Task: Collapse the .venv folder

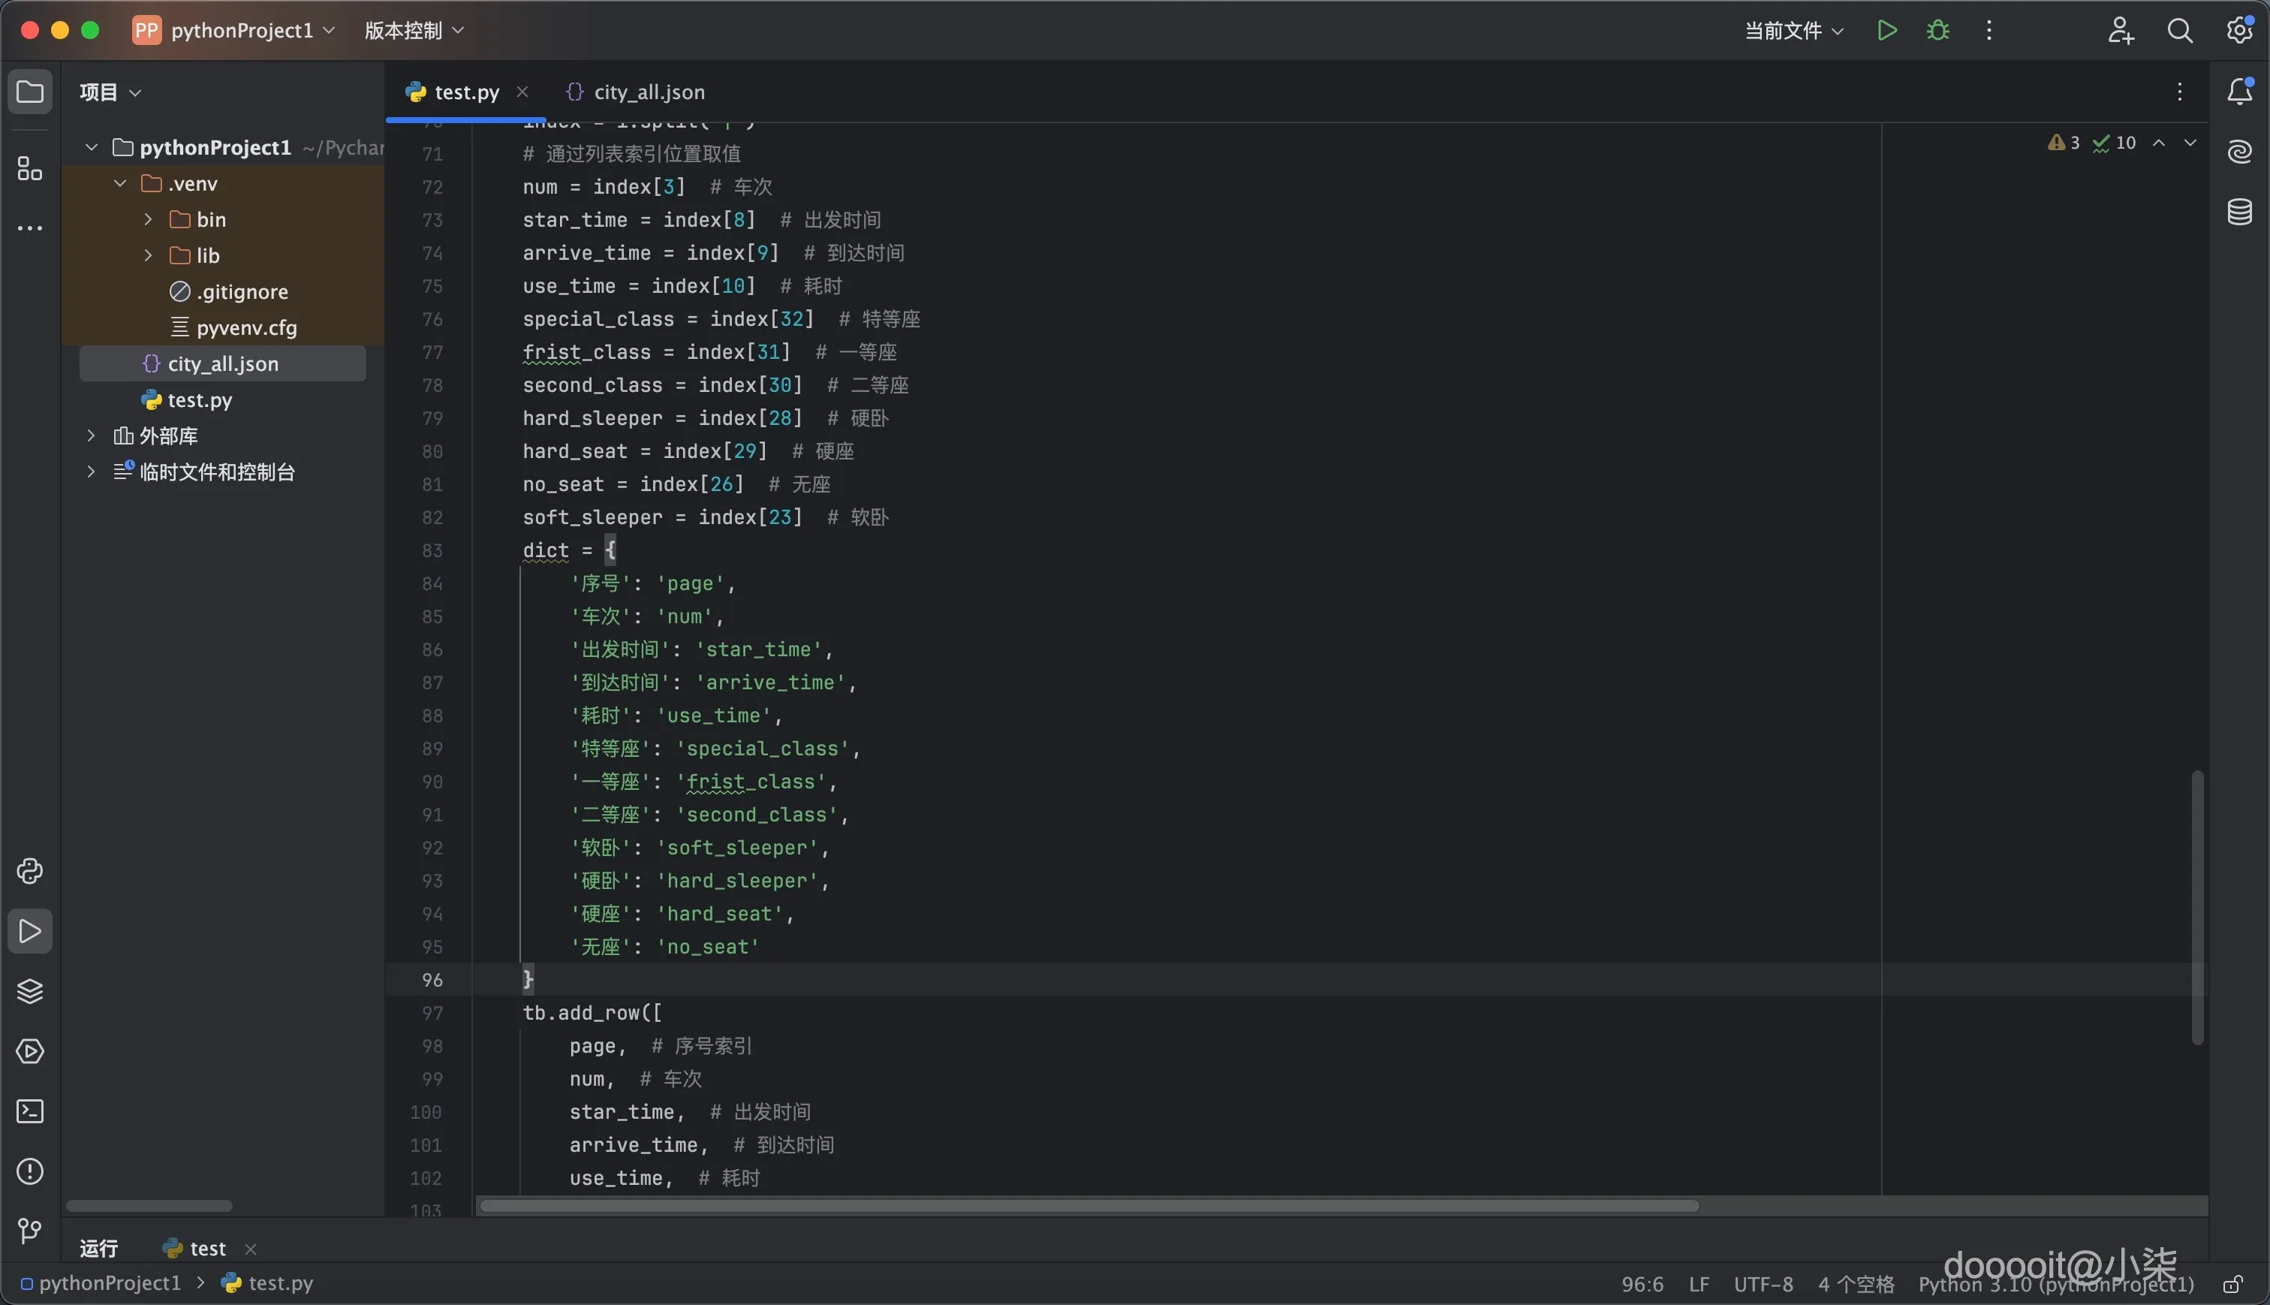Action: [120, 184]
